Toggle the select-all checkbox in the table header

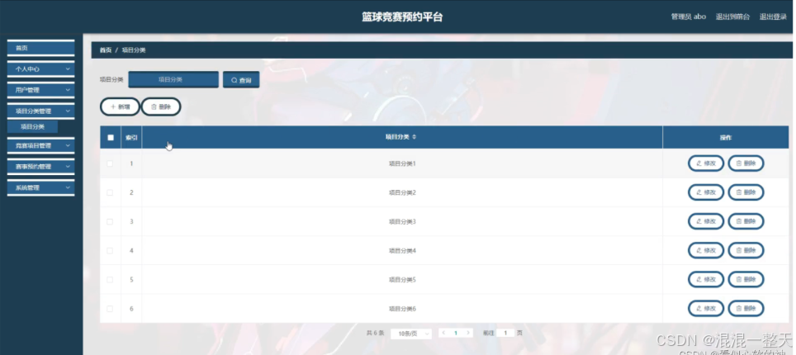coord(111,137)
